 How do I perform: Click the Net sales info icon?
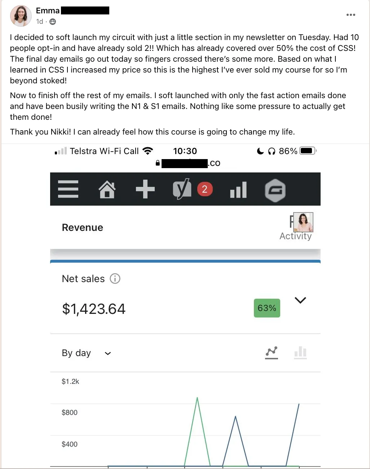[115, 279]
